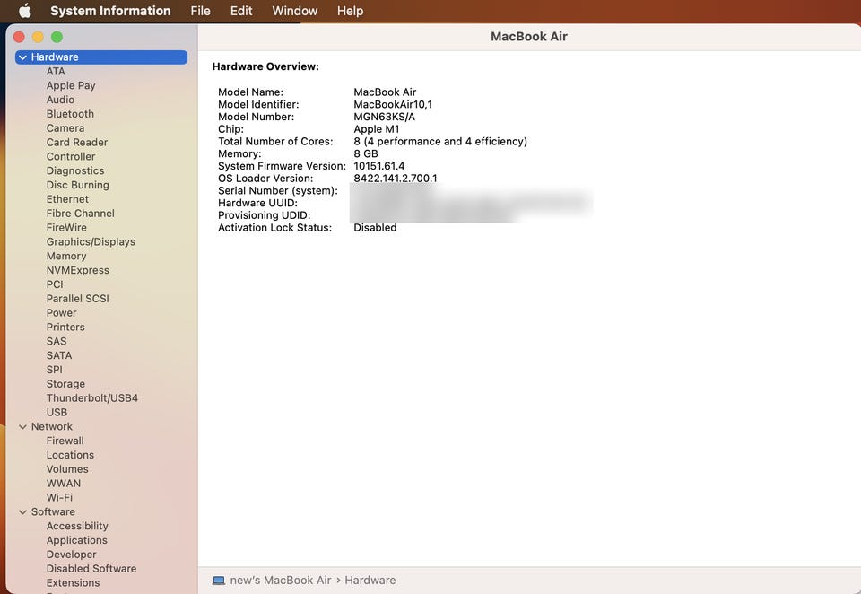The width and height of the screenshot is (861, 594).
Task: Select ATA in the sidebar
Action: tap(56, 71)
